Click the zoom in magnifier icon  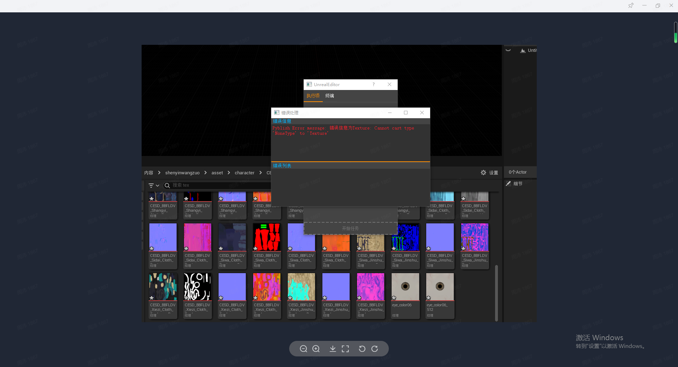(316, 349)
